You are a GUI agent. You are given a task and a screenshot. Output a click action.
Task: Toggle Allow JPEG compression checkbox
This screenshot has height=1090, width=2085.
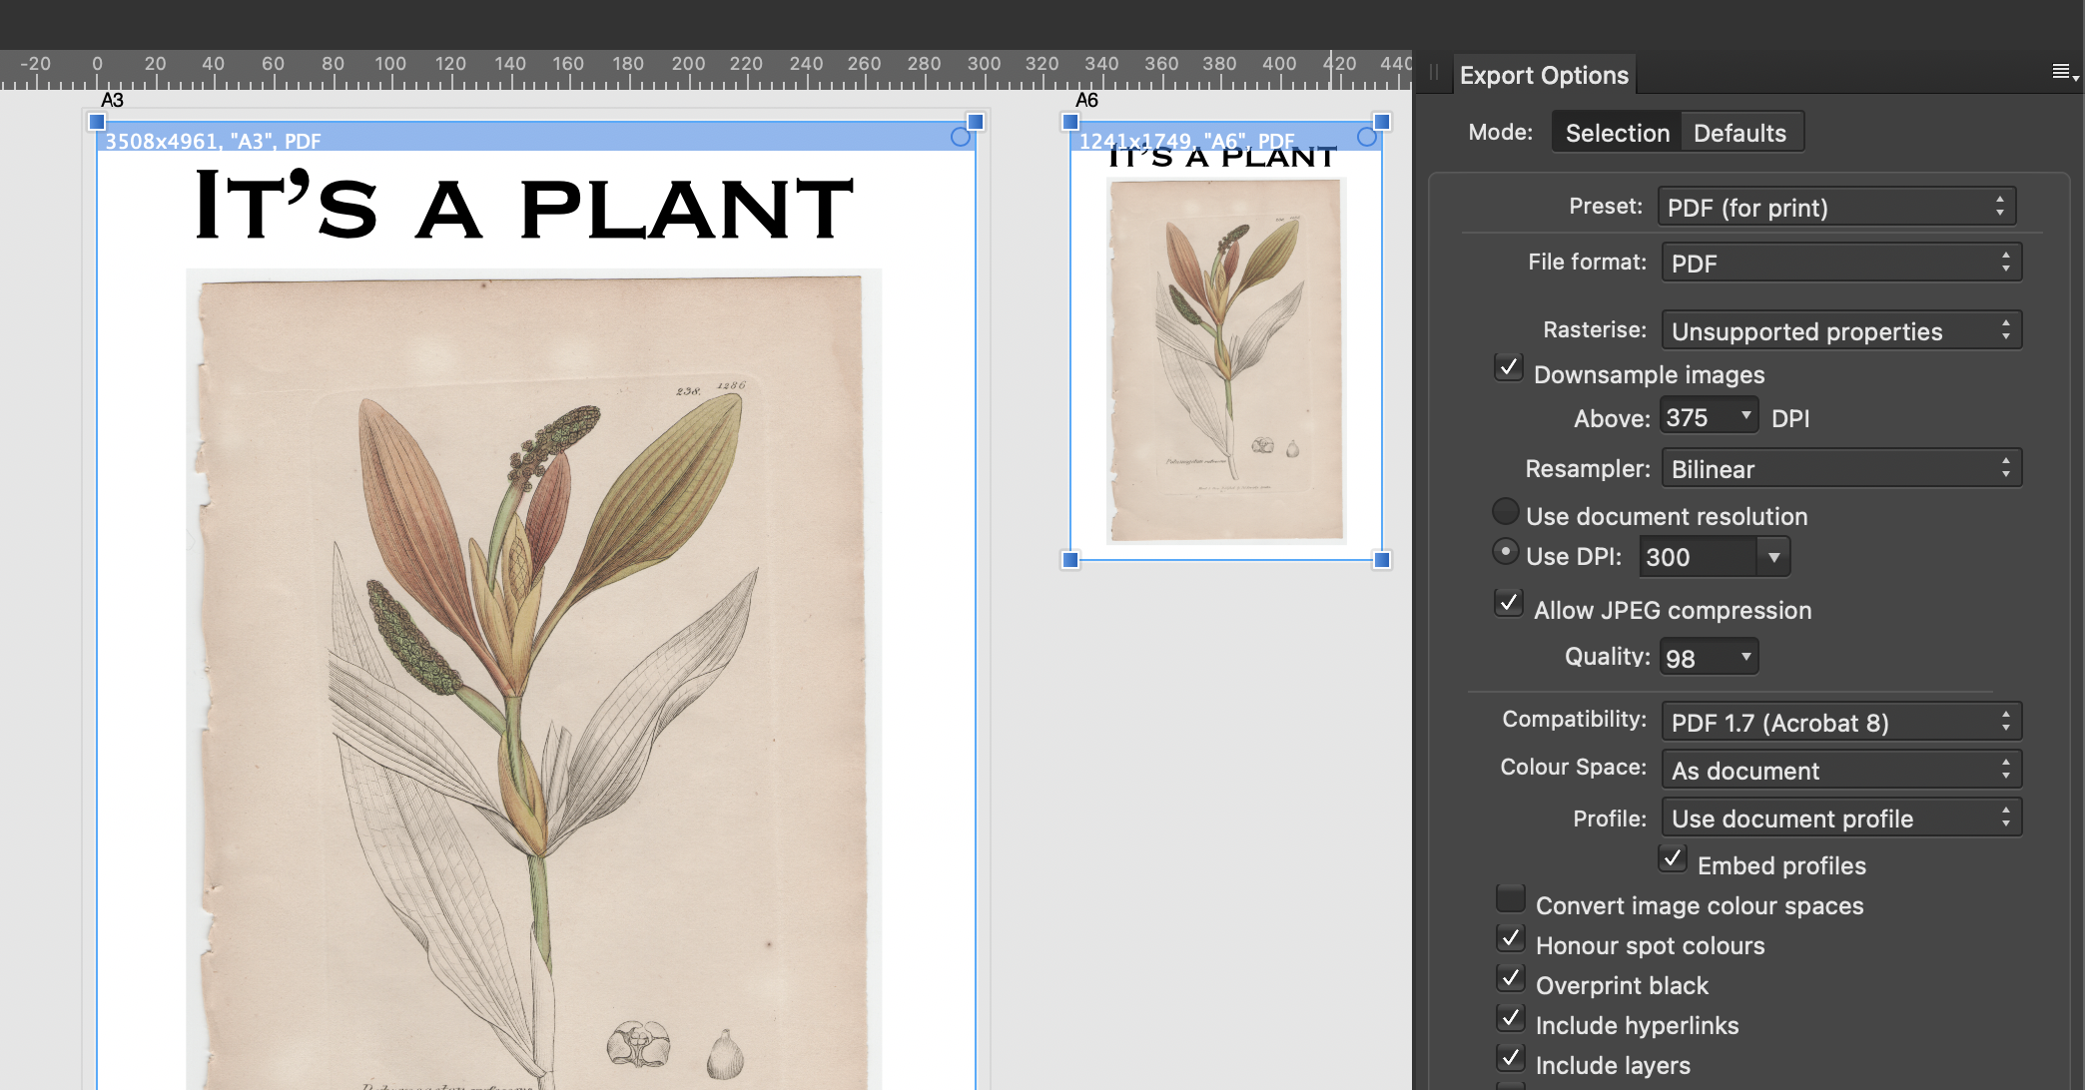(x=1509, y=603)
